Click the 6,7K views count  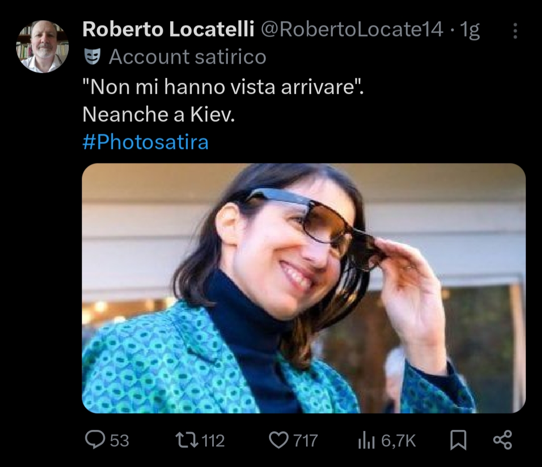(x=398, y=440)
